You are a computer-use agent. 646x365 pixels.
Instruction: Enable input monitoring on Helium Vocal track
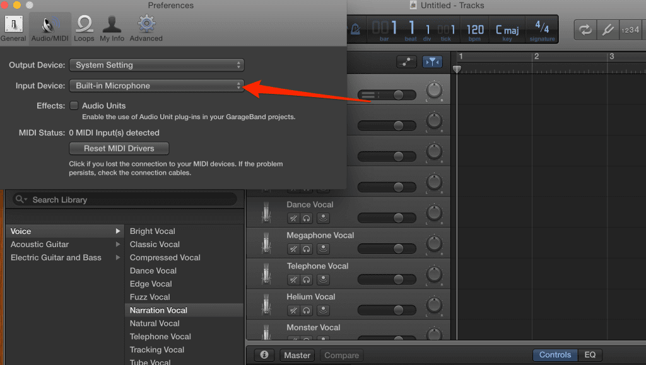click(x=324, y=311)
